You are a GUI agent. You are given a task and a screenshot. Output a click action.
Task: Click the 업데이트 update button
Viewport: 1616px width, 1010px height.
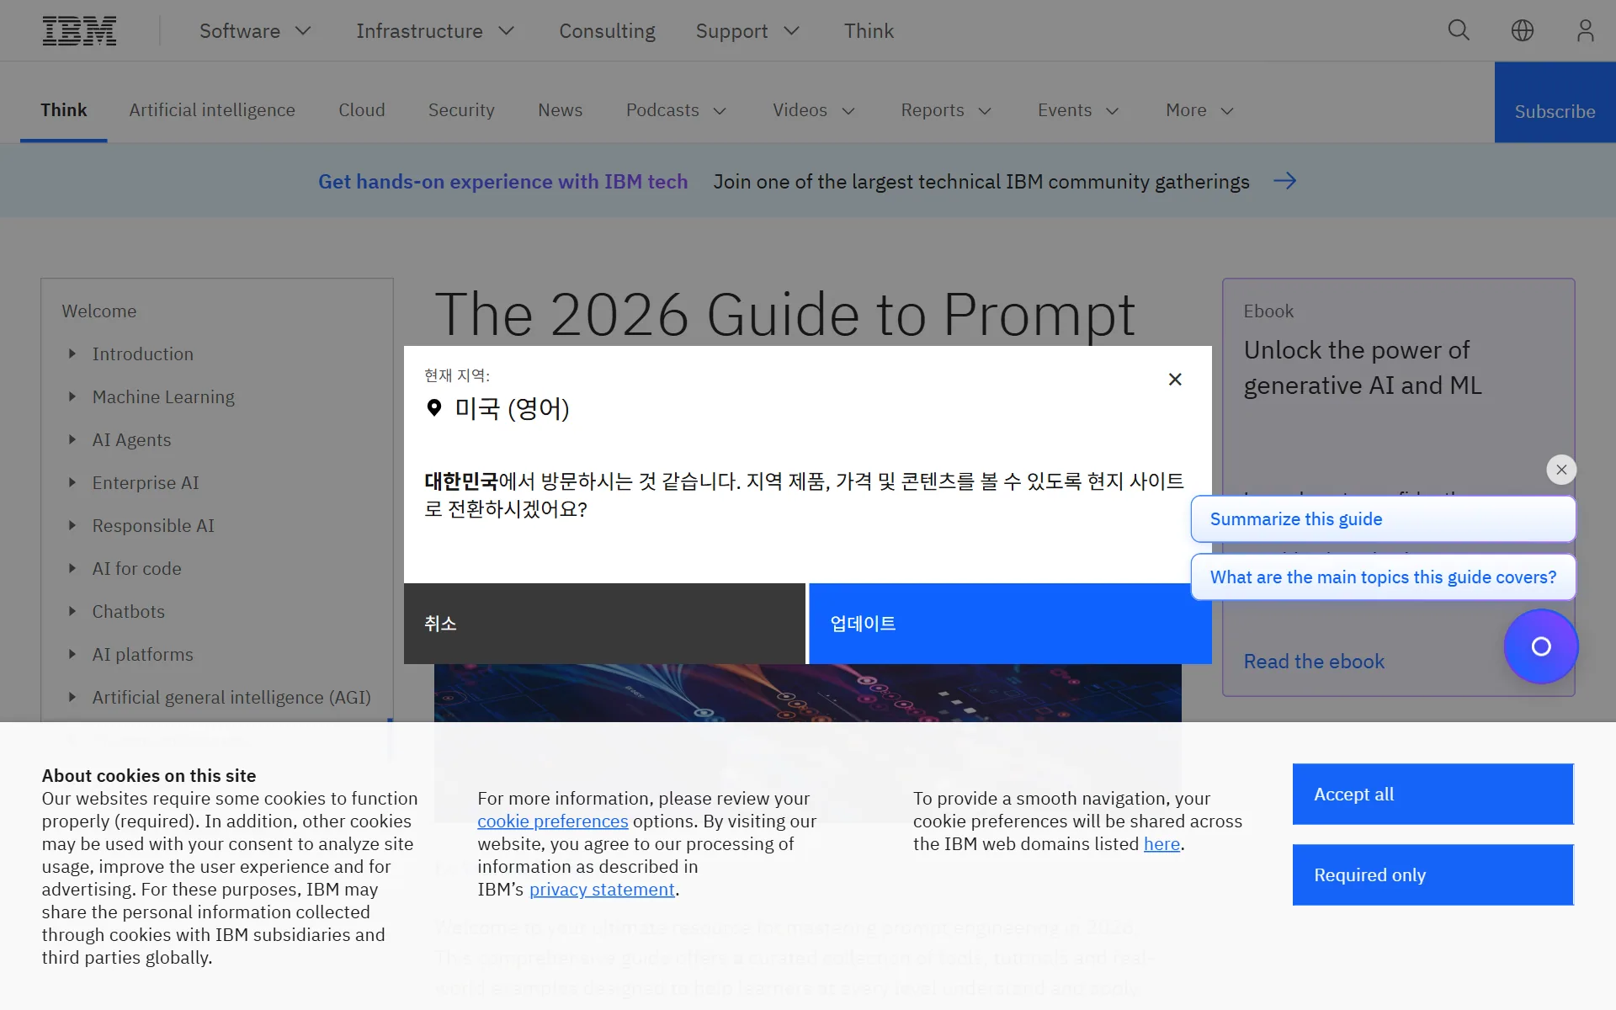(1010, 624)
